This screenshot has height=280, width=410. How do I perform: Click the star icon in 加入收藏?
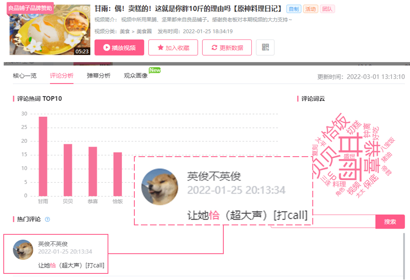pyautogui.click(x=161, y=48)
